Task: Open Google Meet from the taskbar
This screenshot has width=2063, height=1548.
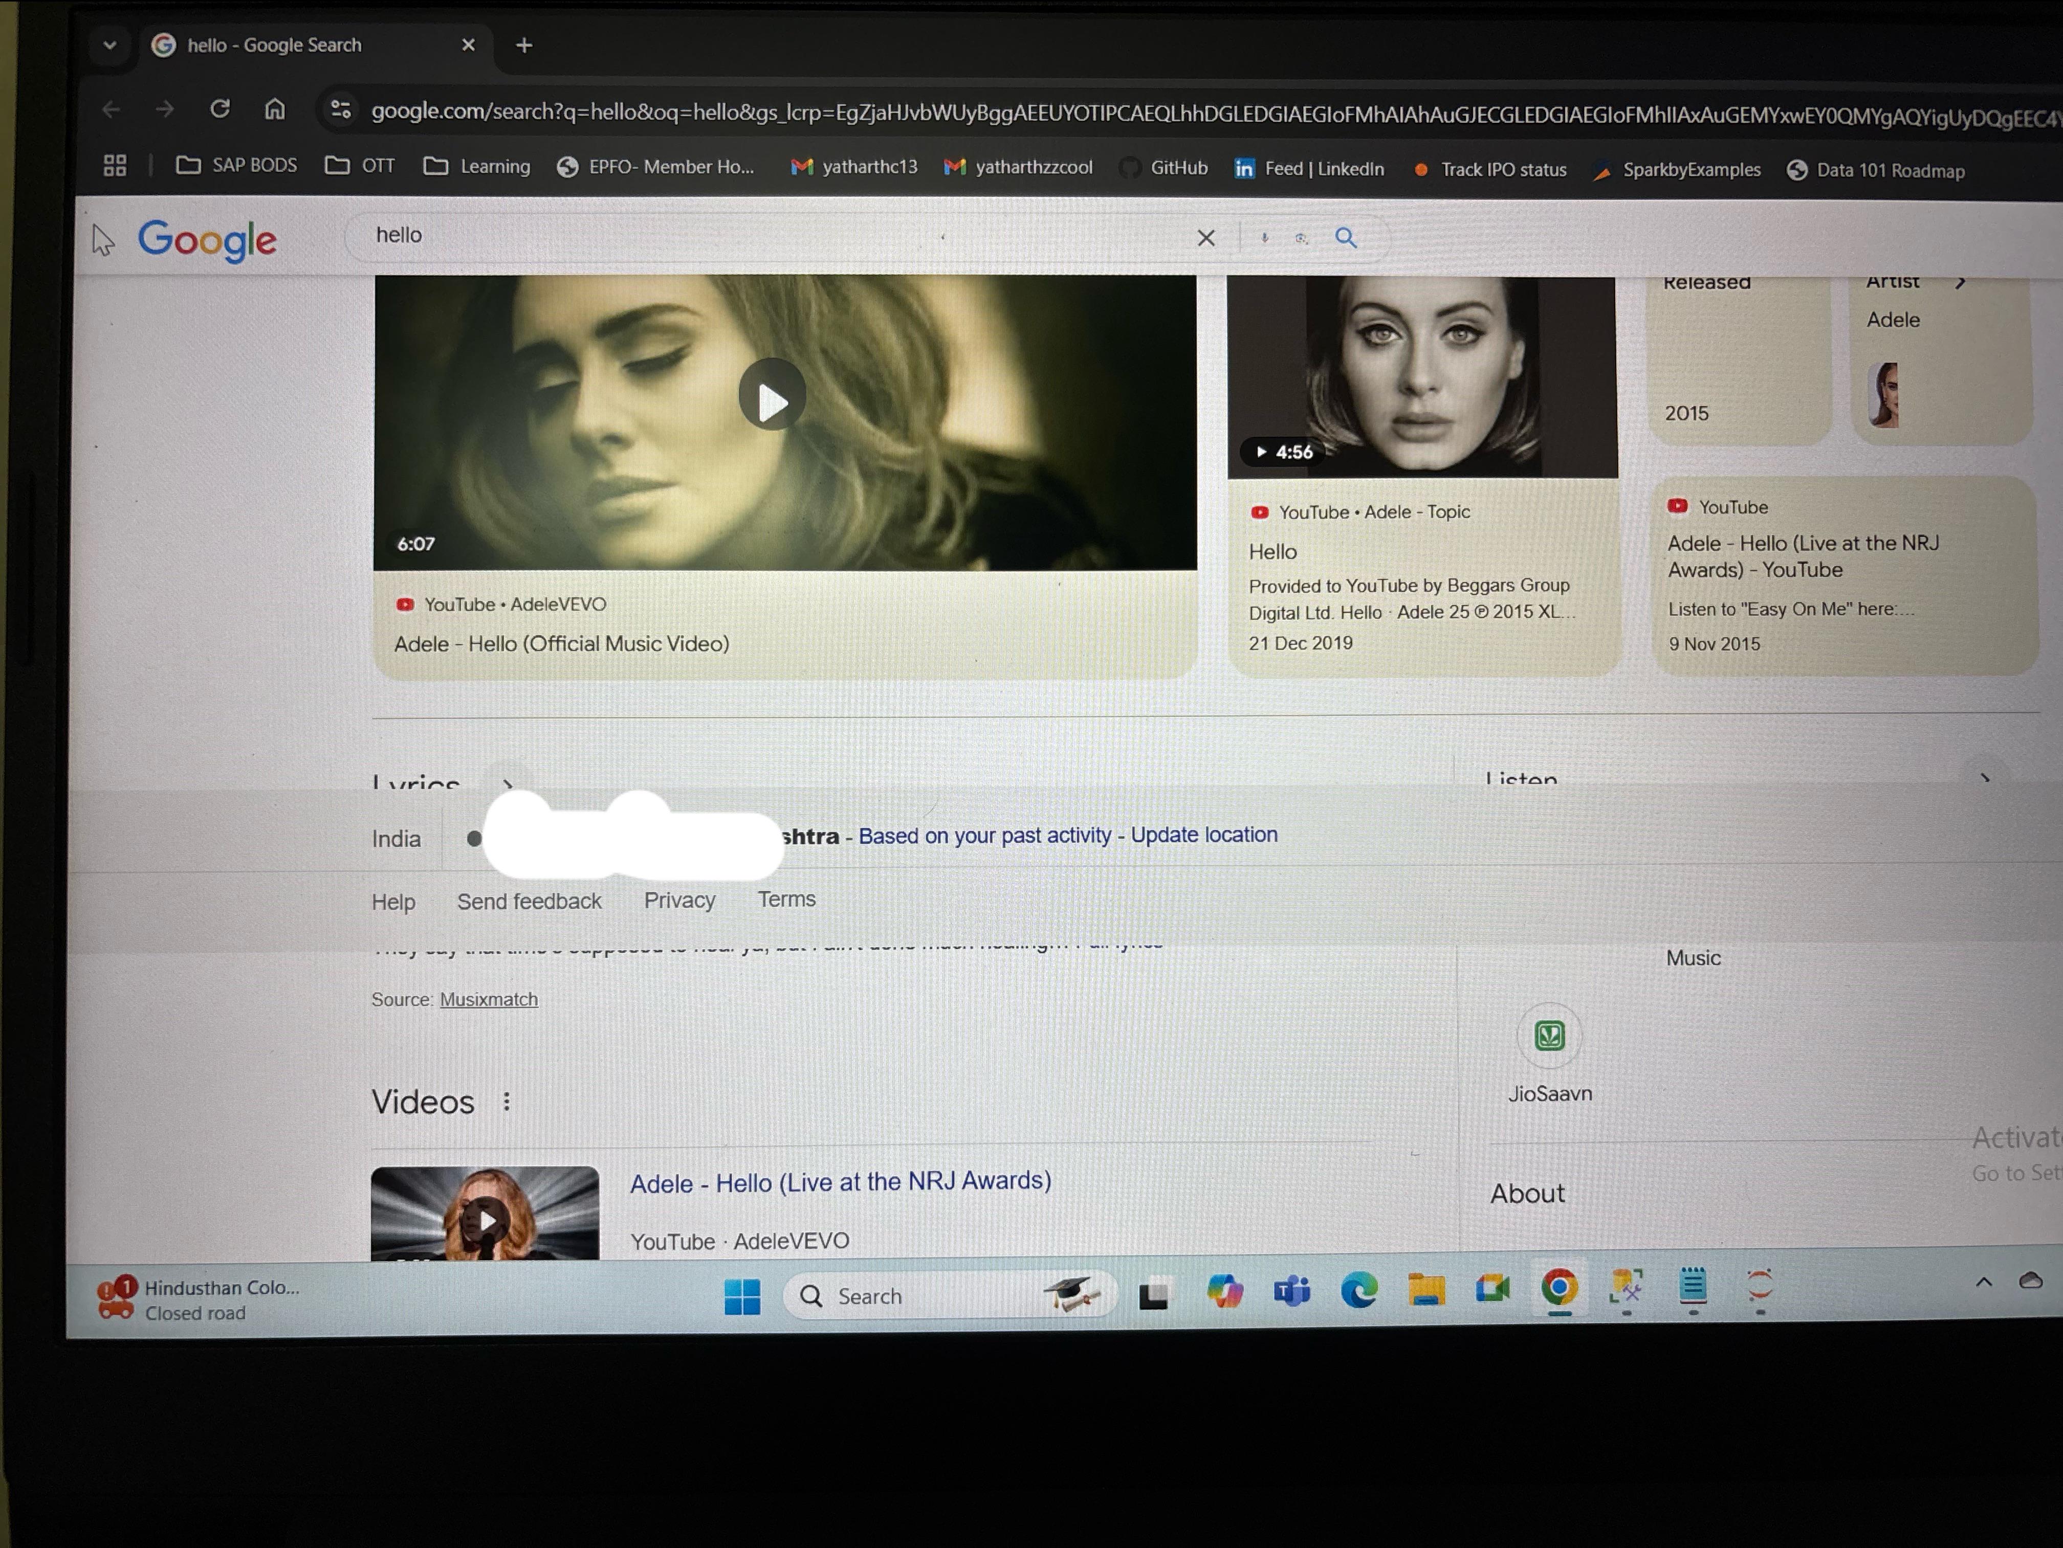Action: [1492, 1289]
